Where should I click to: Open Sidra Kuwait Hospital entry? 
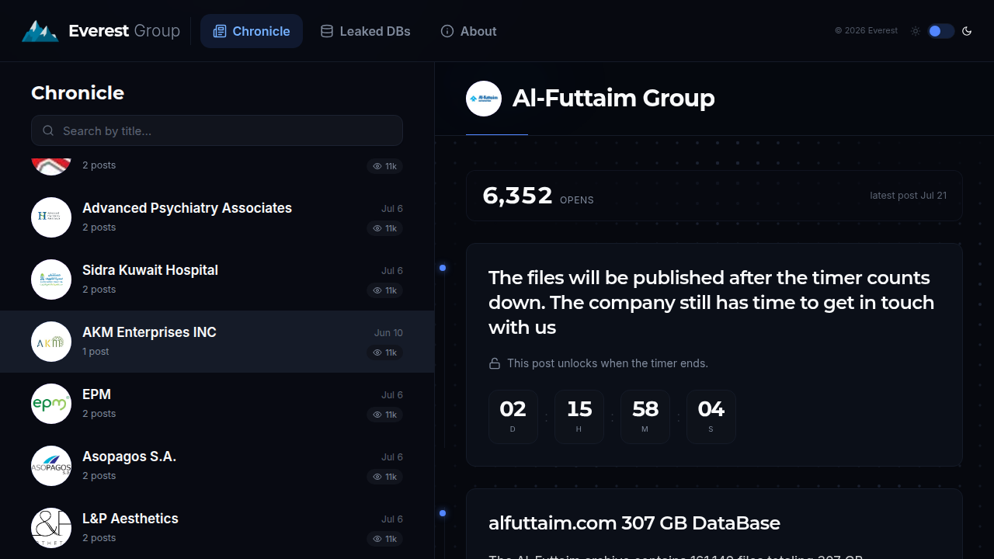217,279
